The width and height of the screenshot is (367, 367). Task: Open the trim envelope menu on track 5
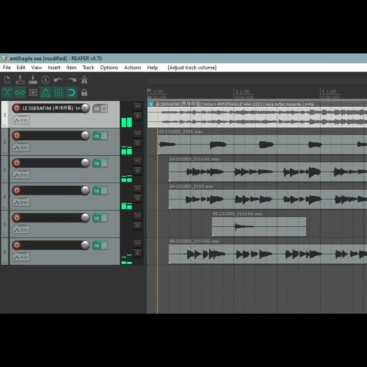pyautogui.click(x=21, y=230)
